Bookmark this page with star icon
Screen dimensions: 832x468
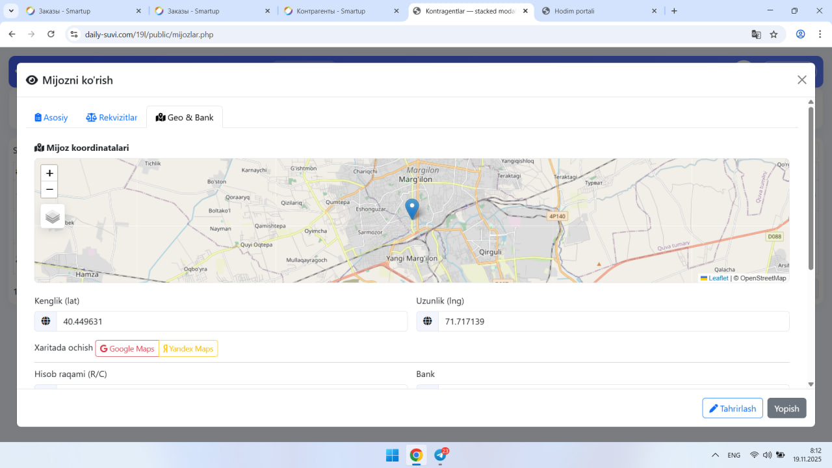point(773,34)
